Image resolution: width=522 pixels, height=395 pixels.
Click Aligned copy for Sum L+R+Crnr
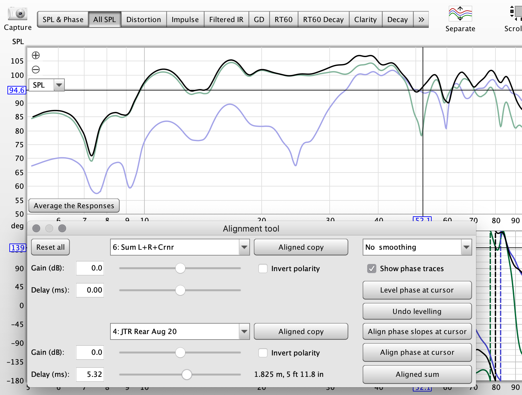pos(301,247)
